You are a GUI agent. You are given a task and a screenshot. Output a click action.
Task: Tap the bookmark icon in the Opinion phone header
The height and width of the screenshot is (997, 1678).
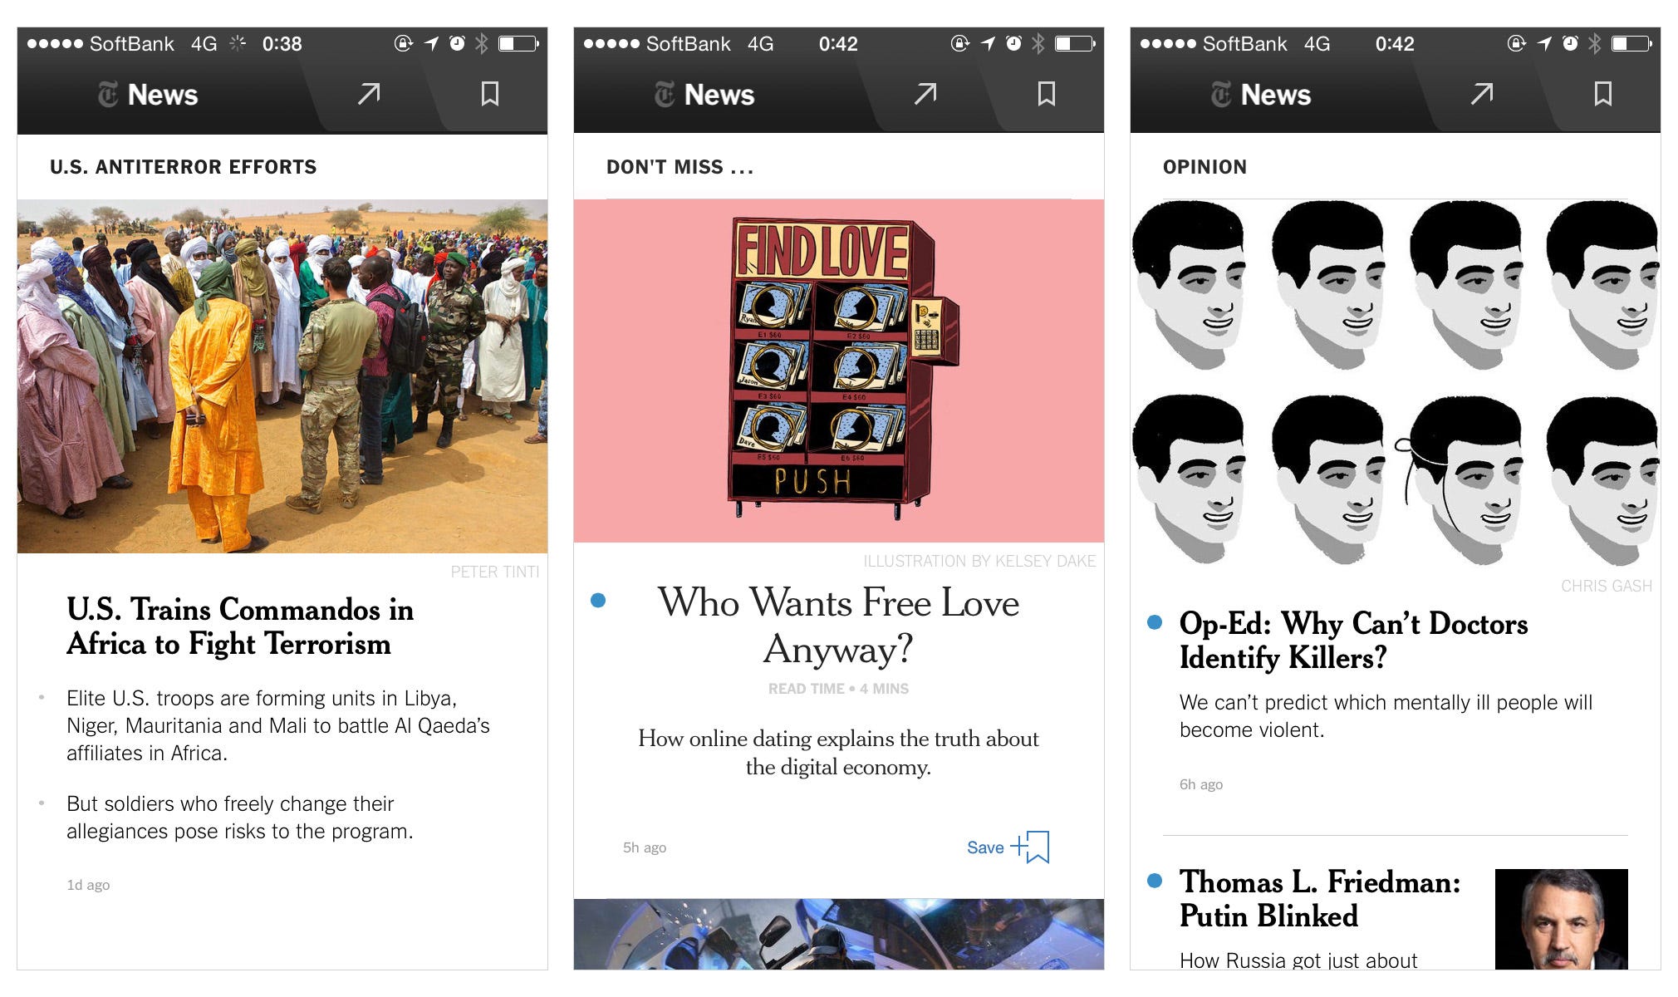pos(1603,94)
